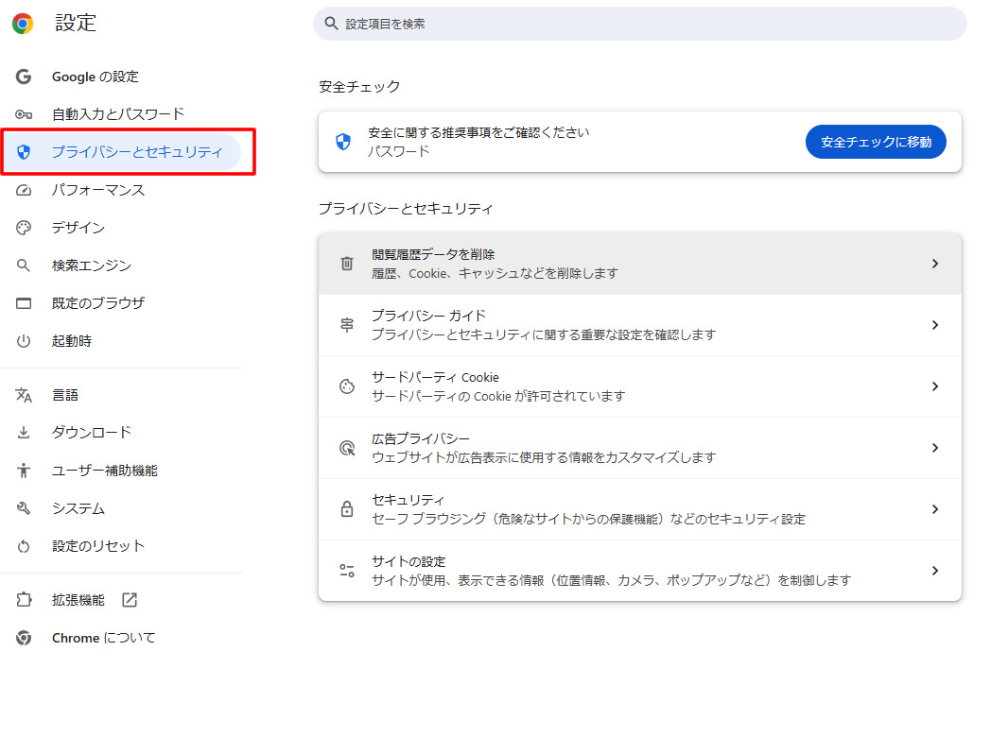Click the speedometer icon for パフォーマンス

(x=24, y=190)
